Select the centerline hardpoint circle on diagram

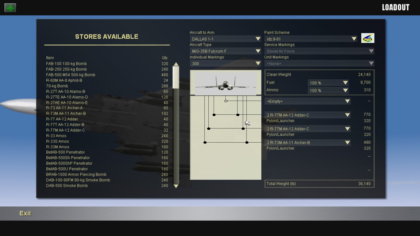226,101
